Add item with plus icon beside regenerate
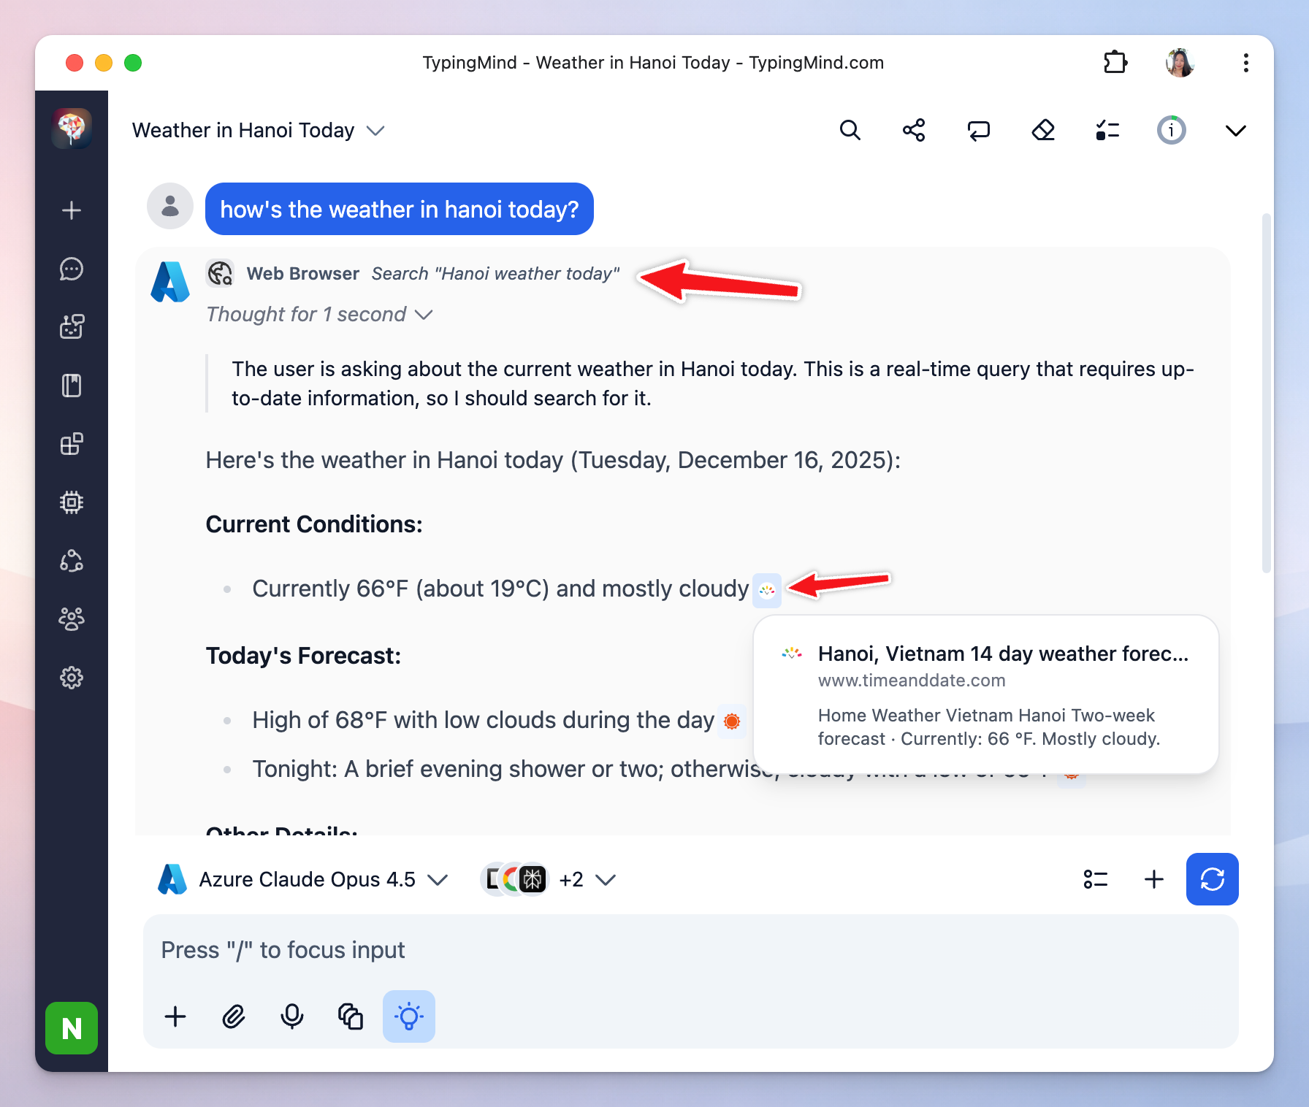1309x1107 pixels. click(x=1154, y=879)
